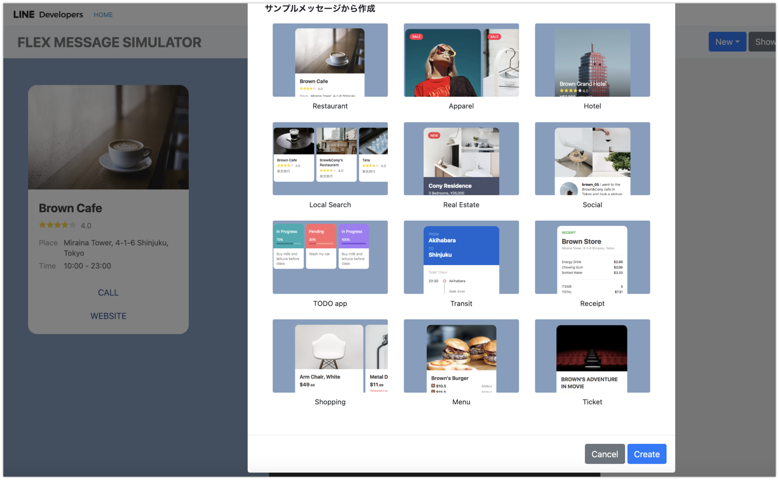Screen dimensions: 779x480
Task: Pick the TODO app sample thumbnail
Action: (x=330, y=257)
